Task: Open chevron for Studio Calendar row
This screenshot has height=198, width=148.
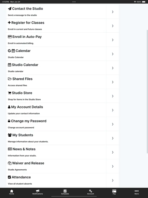Action: point(113,68)
